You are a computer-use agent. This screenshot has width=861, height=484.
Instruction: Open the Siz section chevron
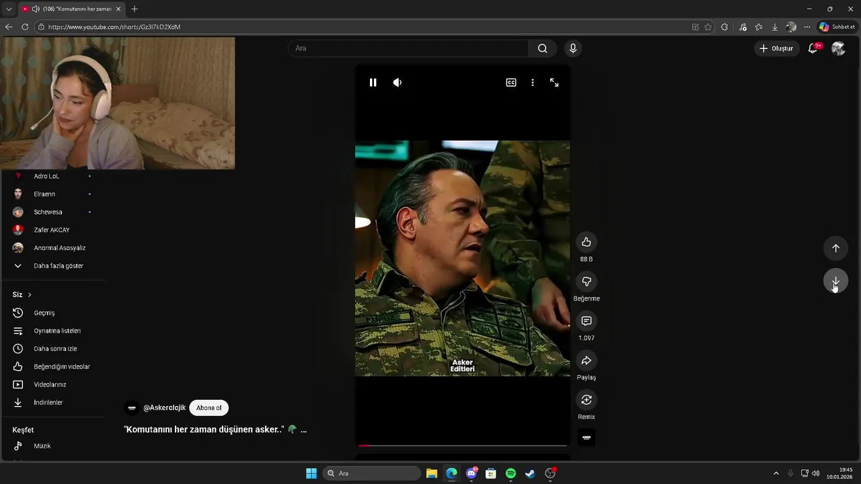(30, 294)
